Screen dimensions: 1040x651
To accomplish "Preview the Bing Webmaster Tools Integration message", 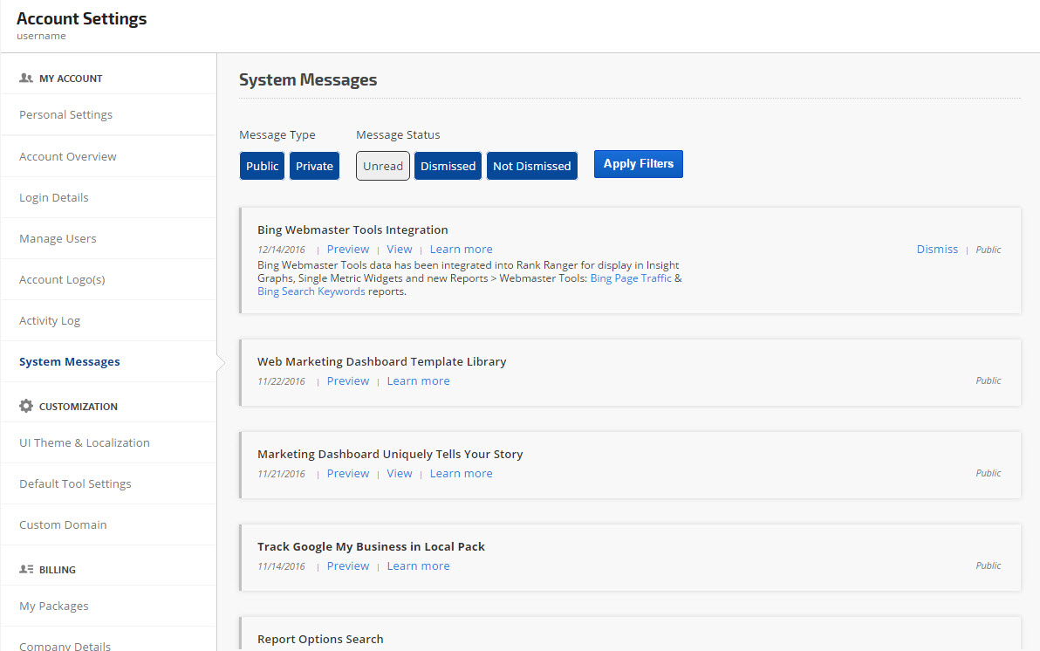I will click(348, 250).
